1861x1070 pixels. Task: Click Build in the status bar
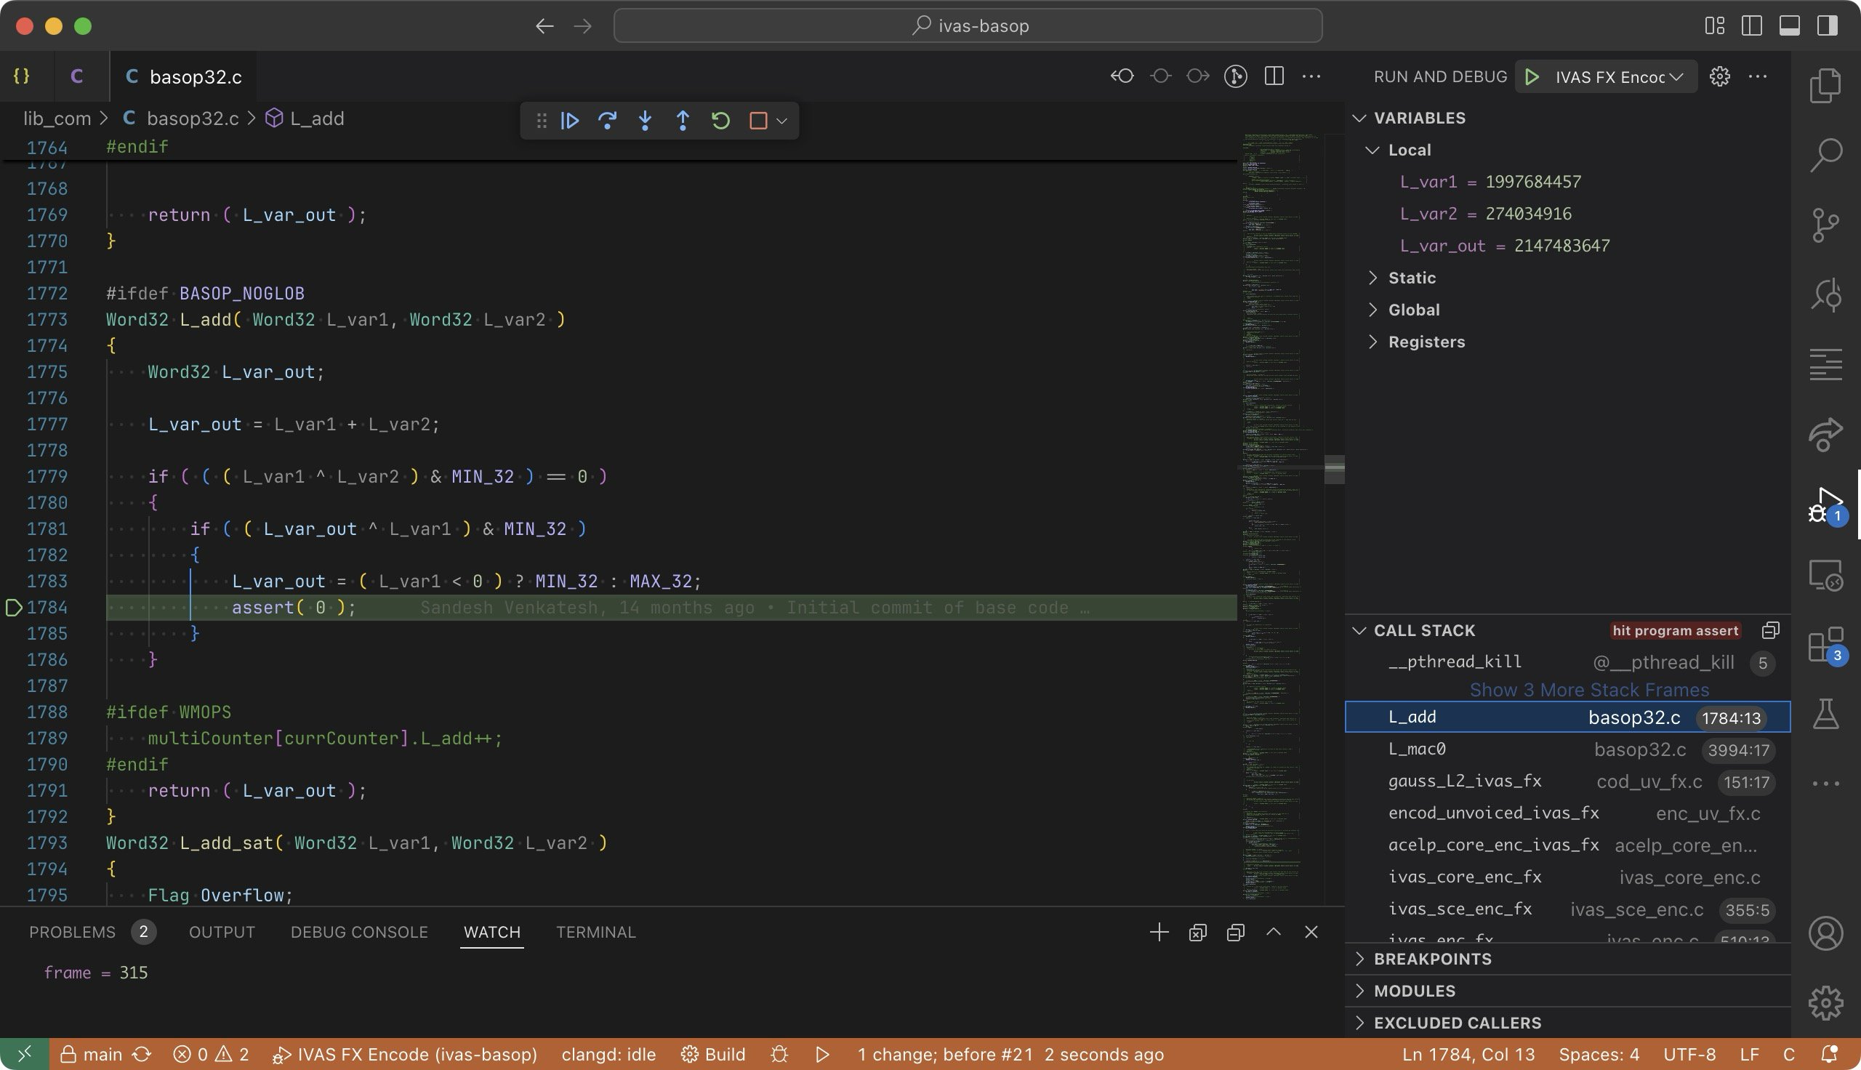713,1055
